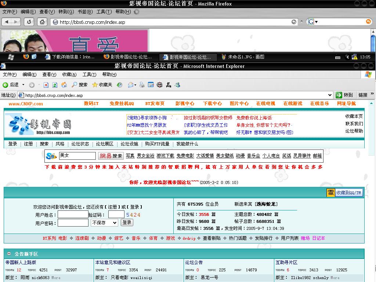
Task: Click the 登录 login submit button
Action: (127, 223)
